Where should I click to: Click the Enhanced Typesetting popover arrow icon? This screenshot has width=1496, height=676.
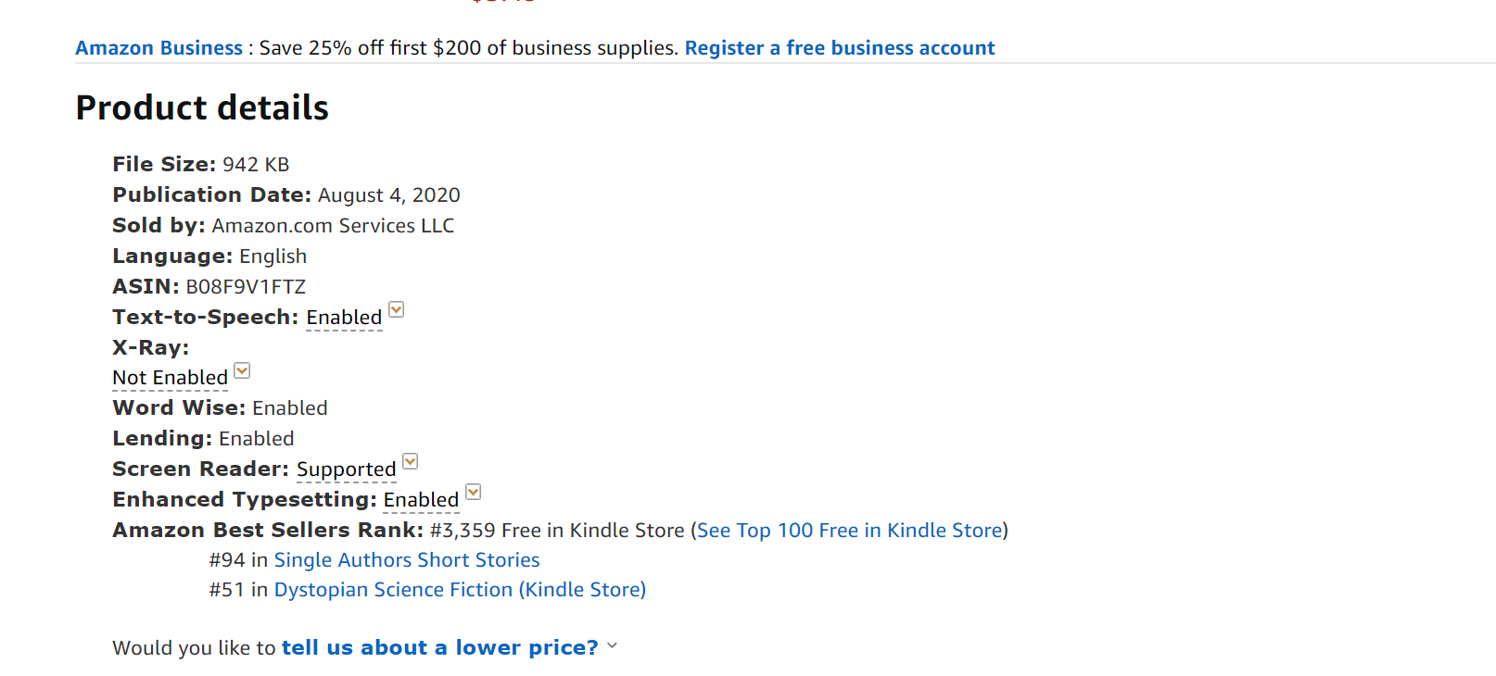473,492
